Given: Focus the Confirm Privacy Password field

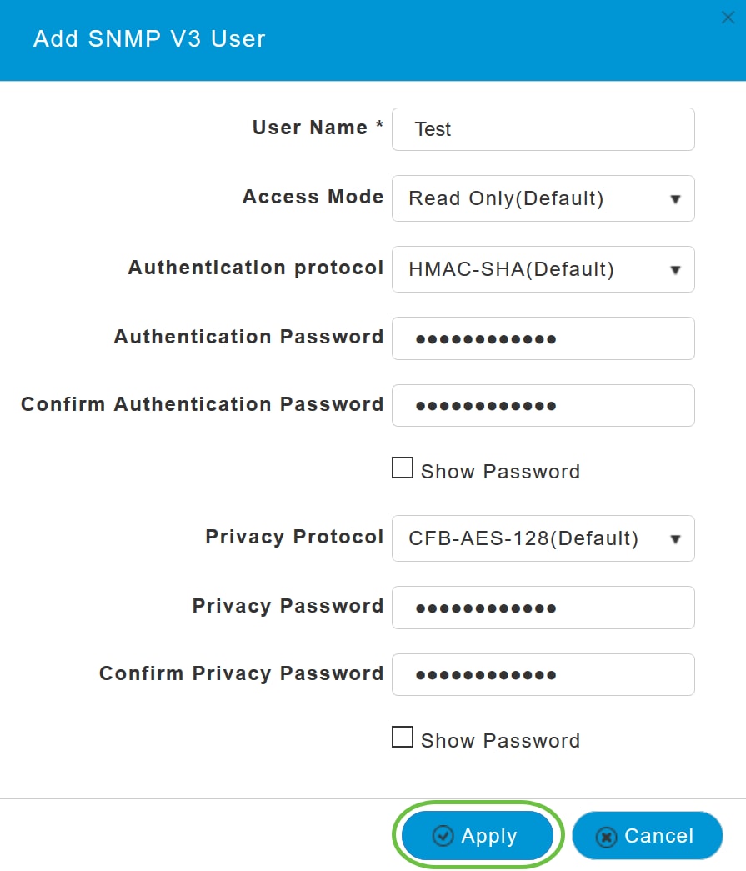Looking at the screenshot, I should point(543,675).
